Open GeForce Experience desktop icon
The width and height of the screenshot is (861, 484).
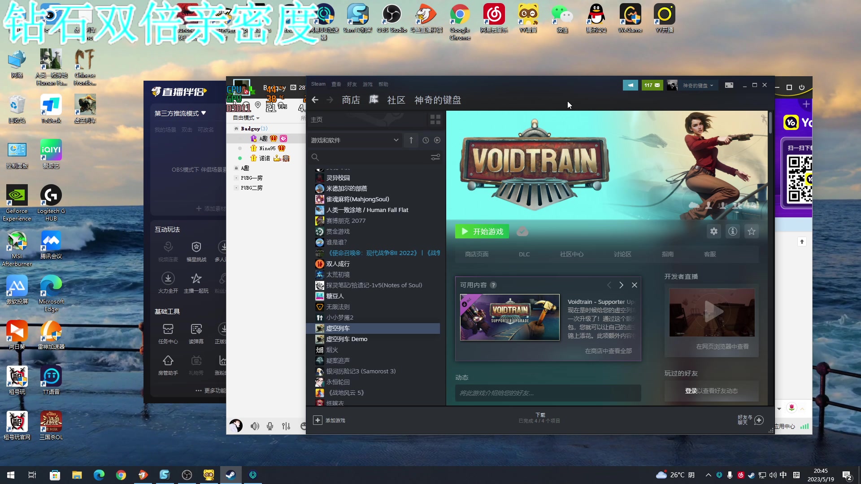tap(17, 203)
